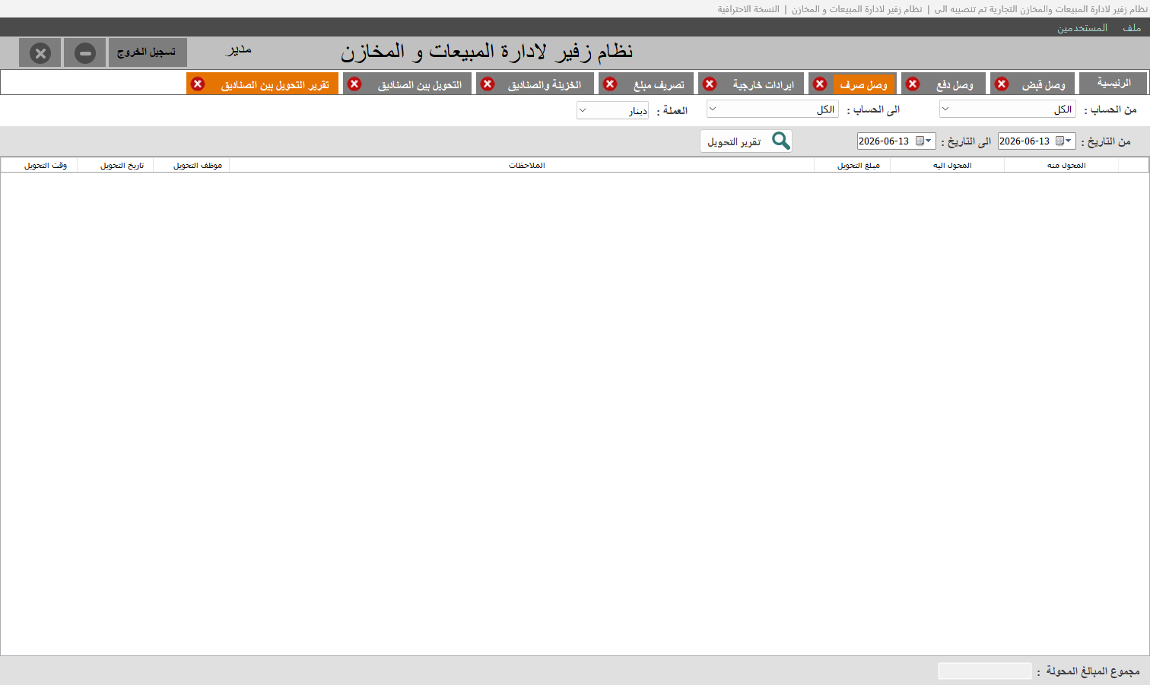
Task: Close the تقرير التحويل بين الصناديق tab
Action: click(x=198, y=84)
